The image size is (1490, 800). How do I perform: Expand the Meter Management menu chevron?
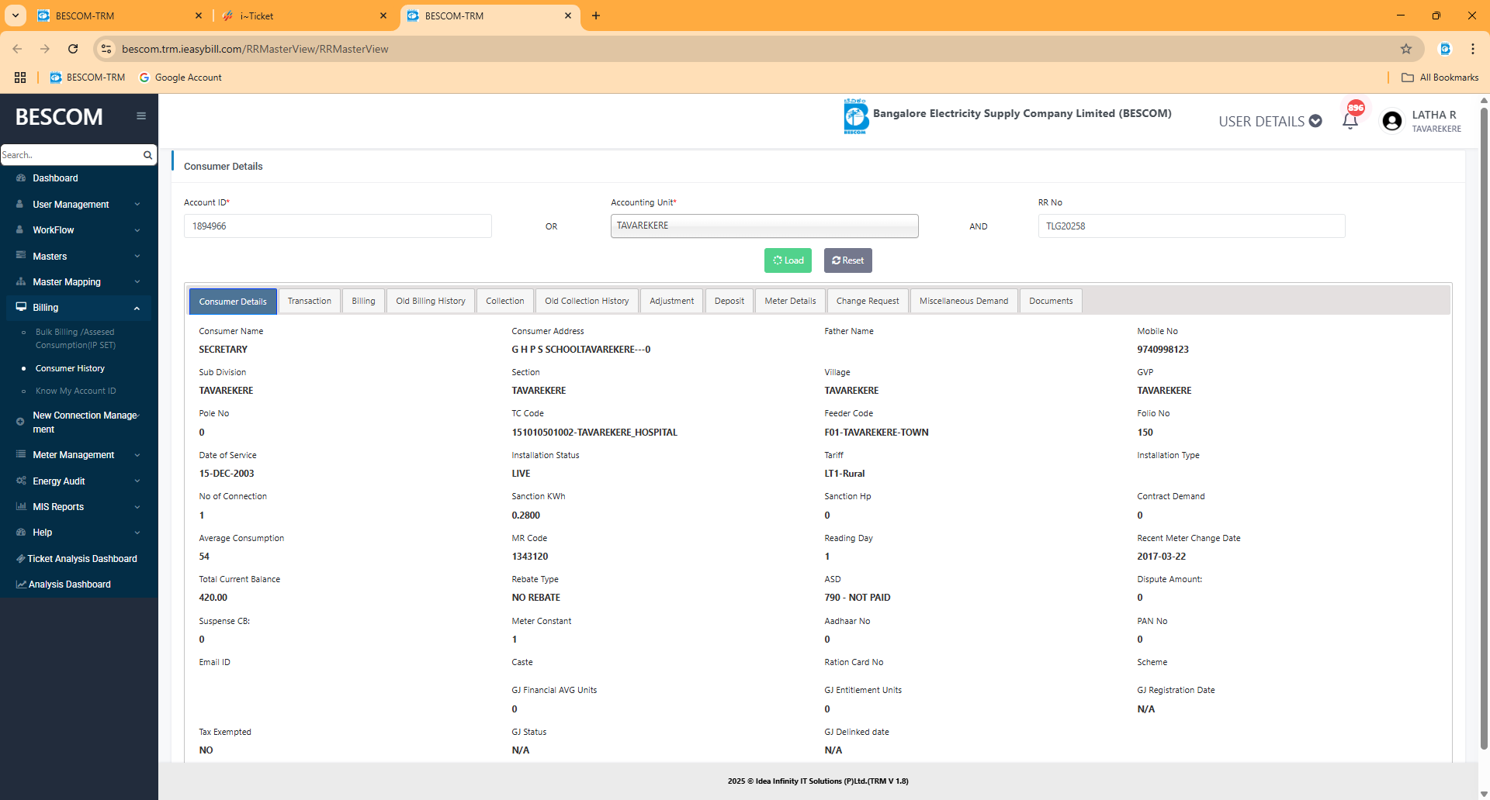point(137,455)
